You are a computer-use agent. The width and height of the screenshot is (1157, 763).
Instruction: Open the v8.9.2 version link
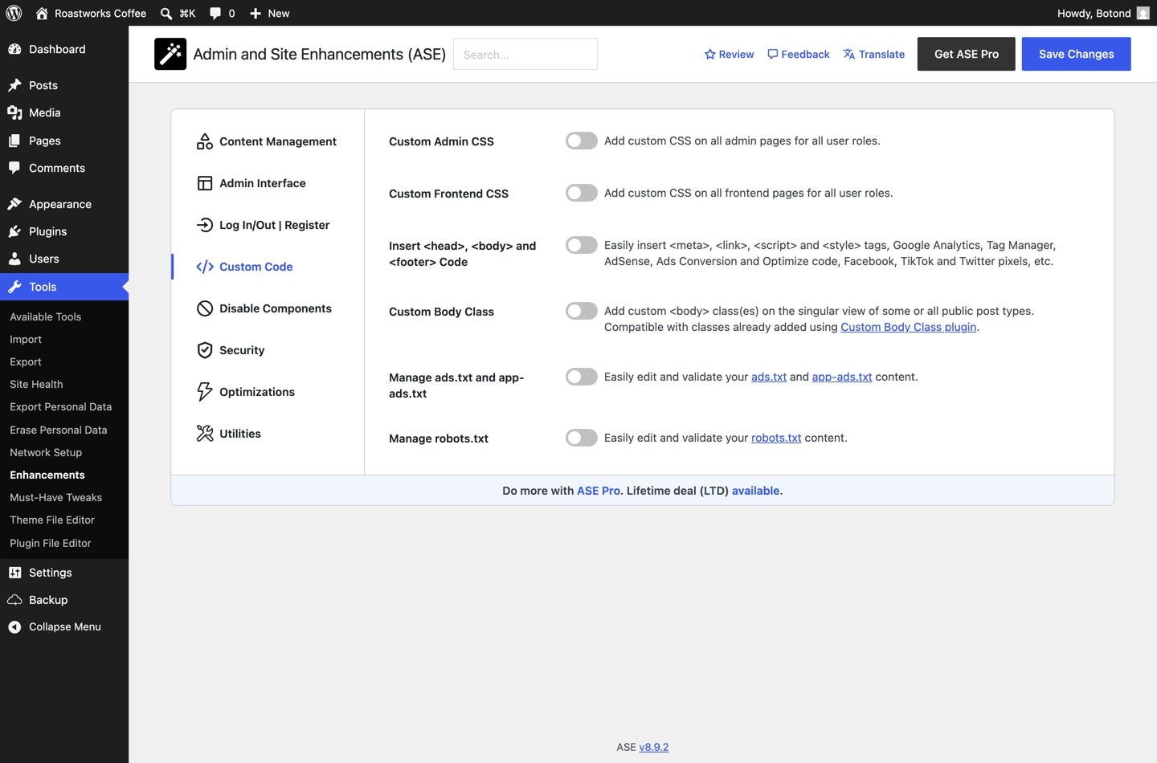coord(654,747)
